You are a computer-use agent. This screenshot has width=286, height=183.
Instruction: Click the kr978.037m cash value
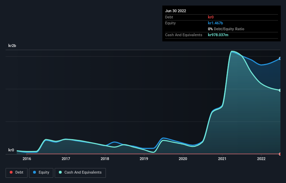pos(218,35)
